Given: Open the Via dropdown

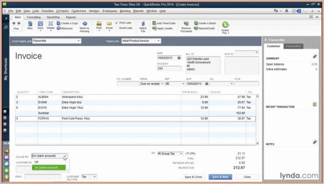Looking at the screenshot, I should click(231, 84).
